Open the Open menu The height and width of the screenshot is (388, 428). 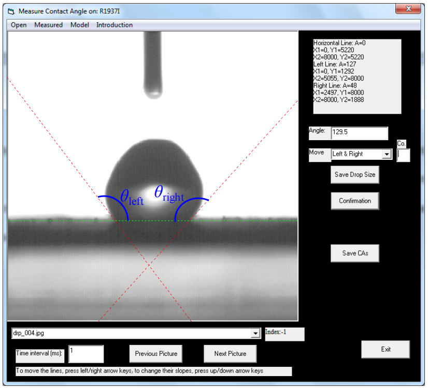(19, 25)
